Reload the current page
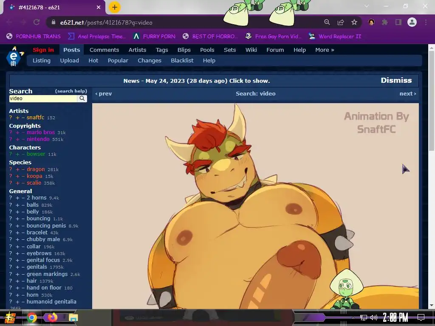435x326 pixels. 37,22
